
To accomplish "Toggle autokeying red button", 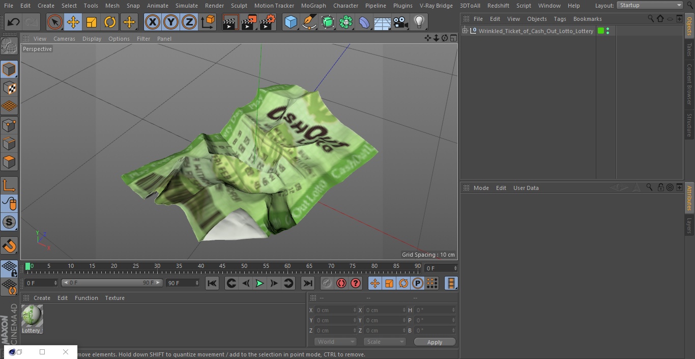I will tap(341, 283).
